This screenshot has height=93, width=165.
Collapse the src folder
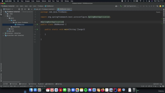coord(5,16)
